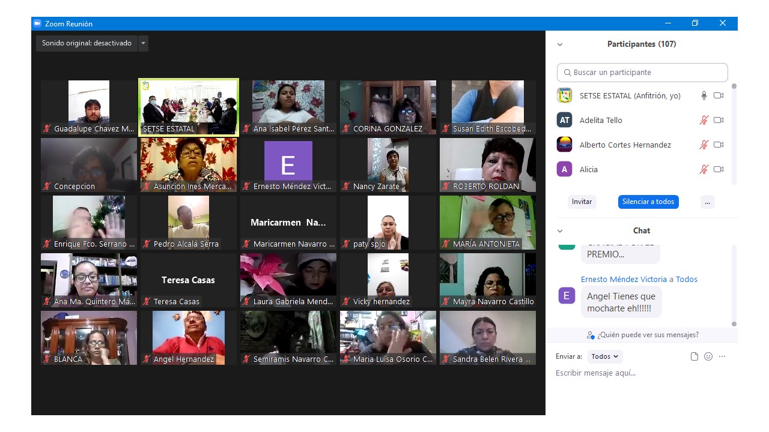Unmute Adelita Tello's microphone icon
Image resolution: width=769 pixels, height=432 pixels.
[x=704, y=120]
